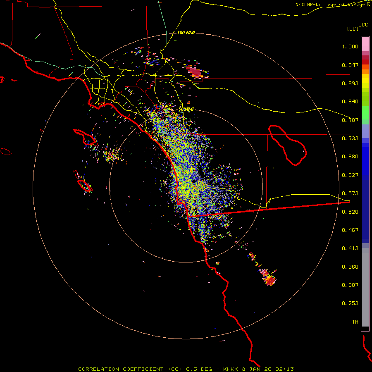Select the 0.253 scale value
Image resolution: width=372 pixels, height=372 pixels.
350,303
